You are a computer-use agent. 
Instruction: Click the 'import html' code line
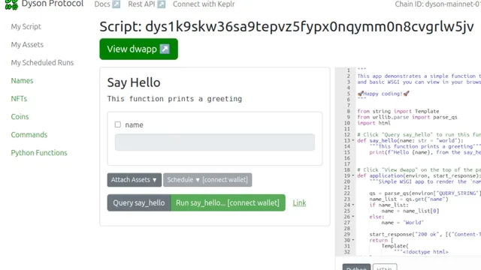(374, 123)
